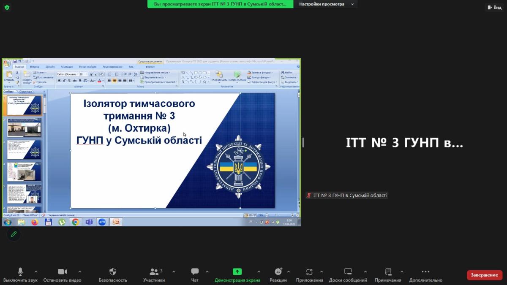Click the ITT № 3 participant name label
The width and height of the screenshot is (507, 285).
(349, 195)
